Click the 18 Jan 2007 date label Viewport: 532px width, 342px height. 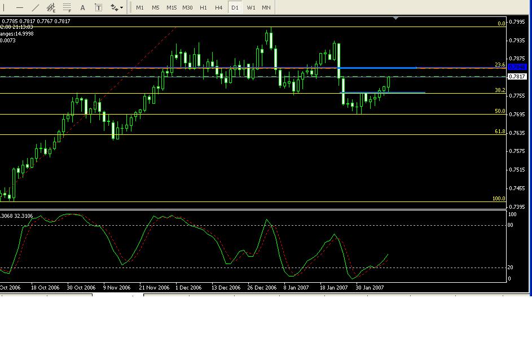(x=334, y=287)
